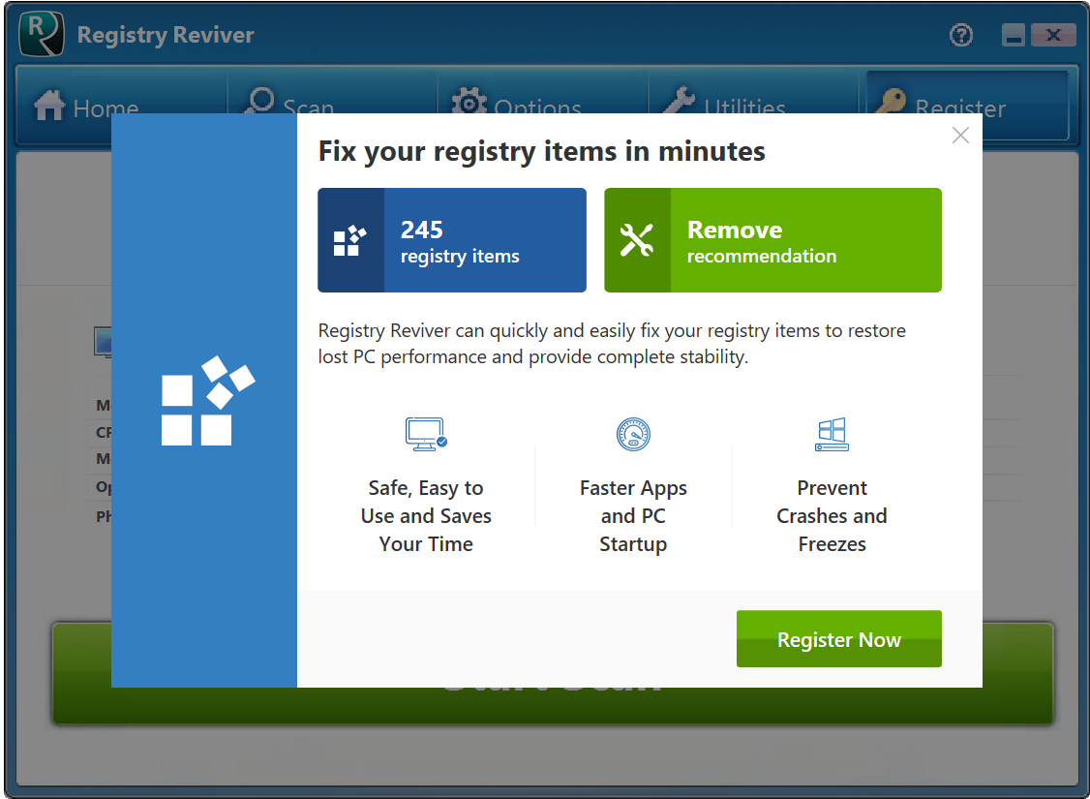
Task: Click the Registry Reviver app logo
Action: (42, 34)
